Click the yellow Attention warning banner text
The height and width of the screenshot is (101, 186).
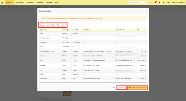click(x=71, y=18)
